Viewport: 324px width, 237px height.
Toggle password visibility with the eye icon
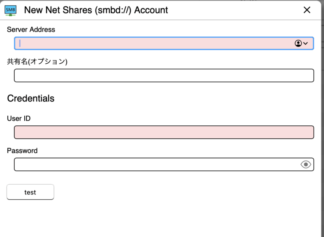(x=306, y=164)
